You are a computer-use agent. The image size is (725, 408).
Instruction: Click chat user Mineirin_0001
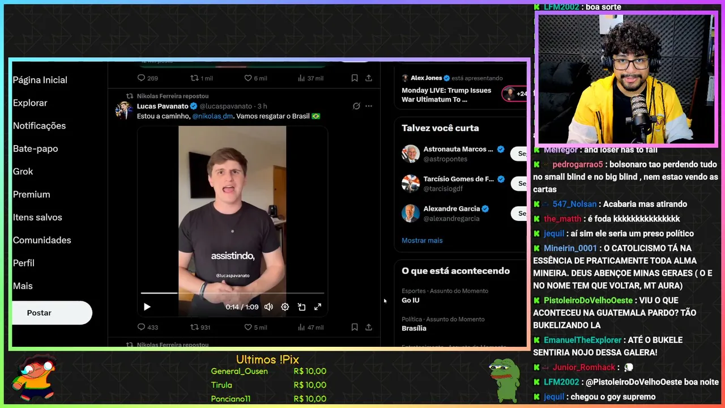[570, 248]
